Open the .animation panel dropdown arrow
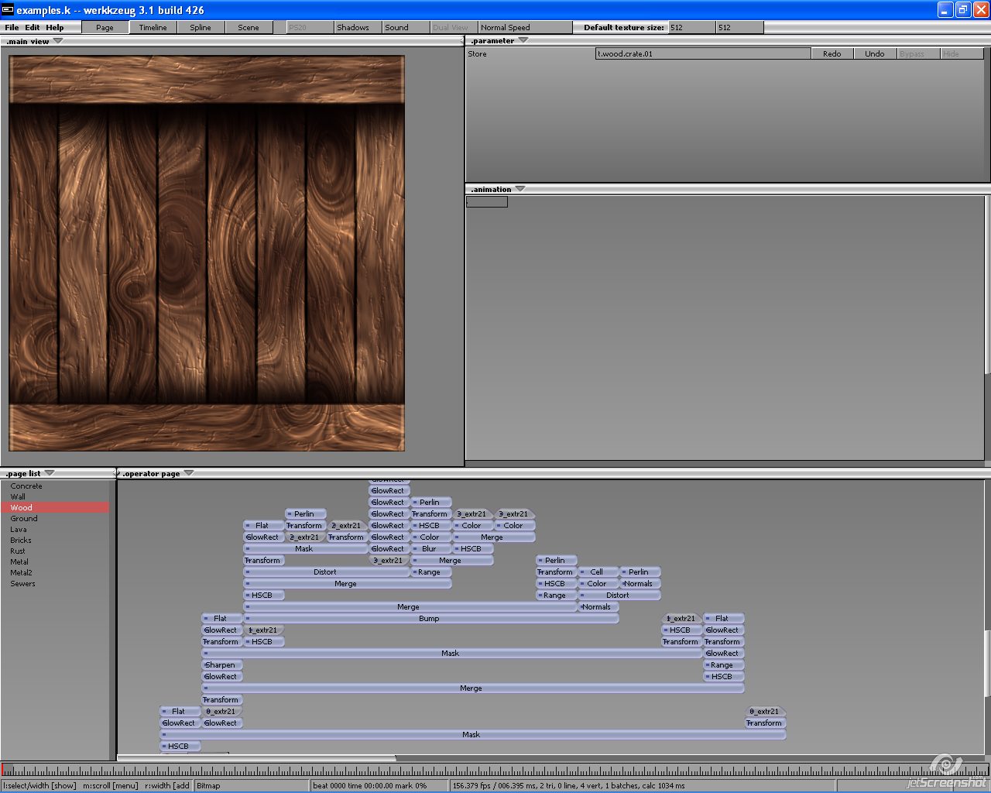The width and height of the screenshot is (991, 793). tap(520, 189)
